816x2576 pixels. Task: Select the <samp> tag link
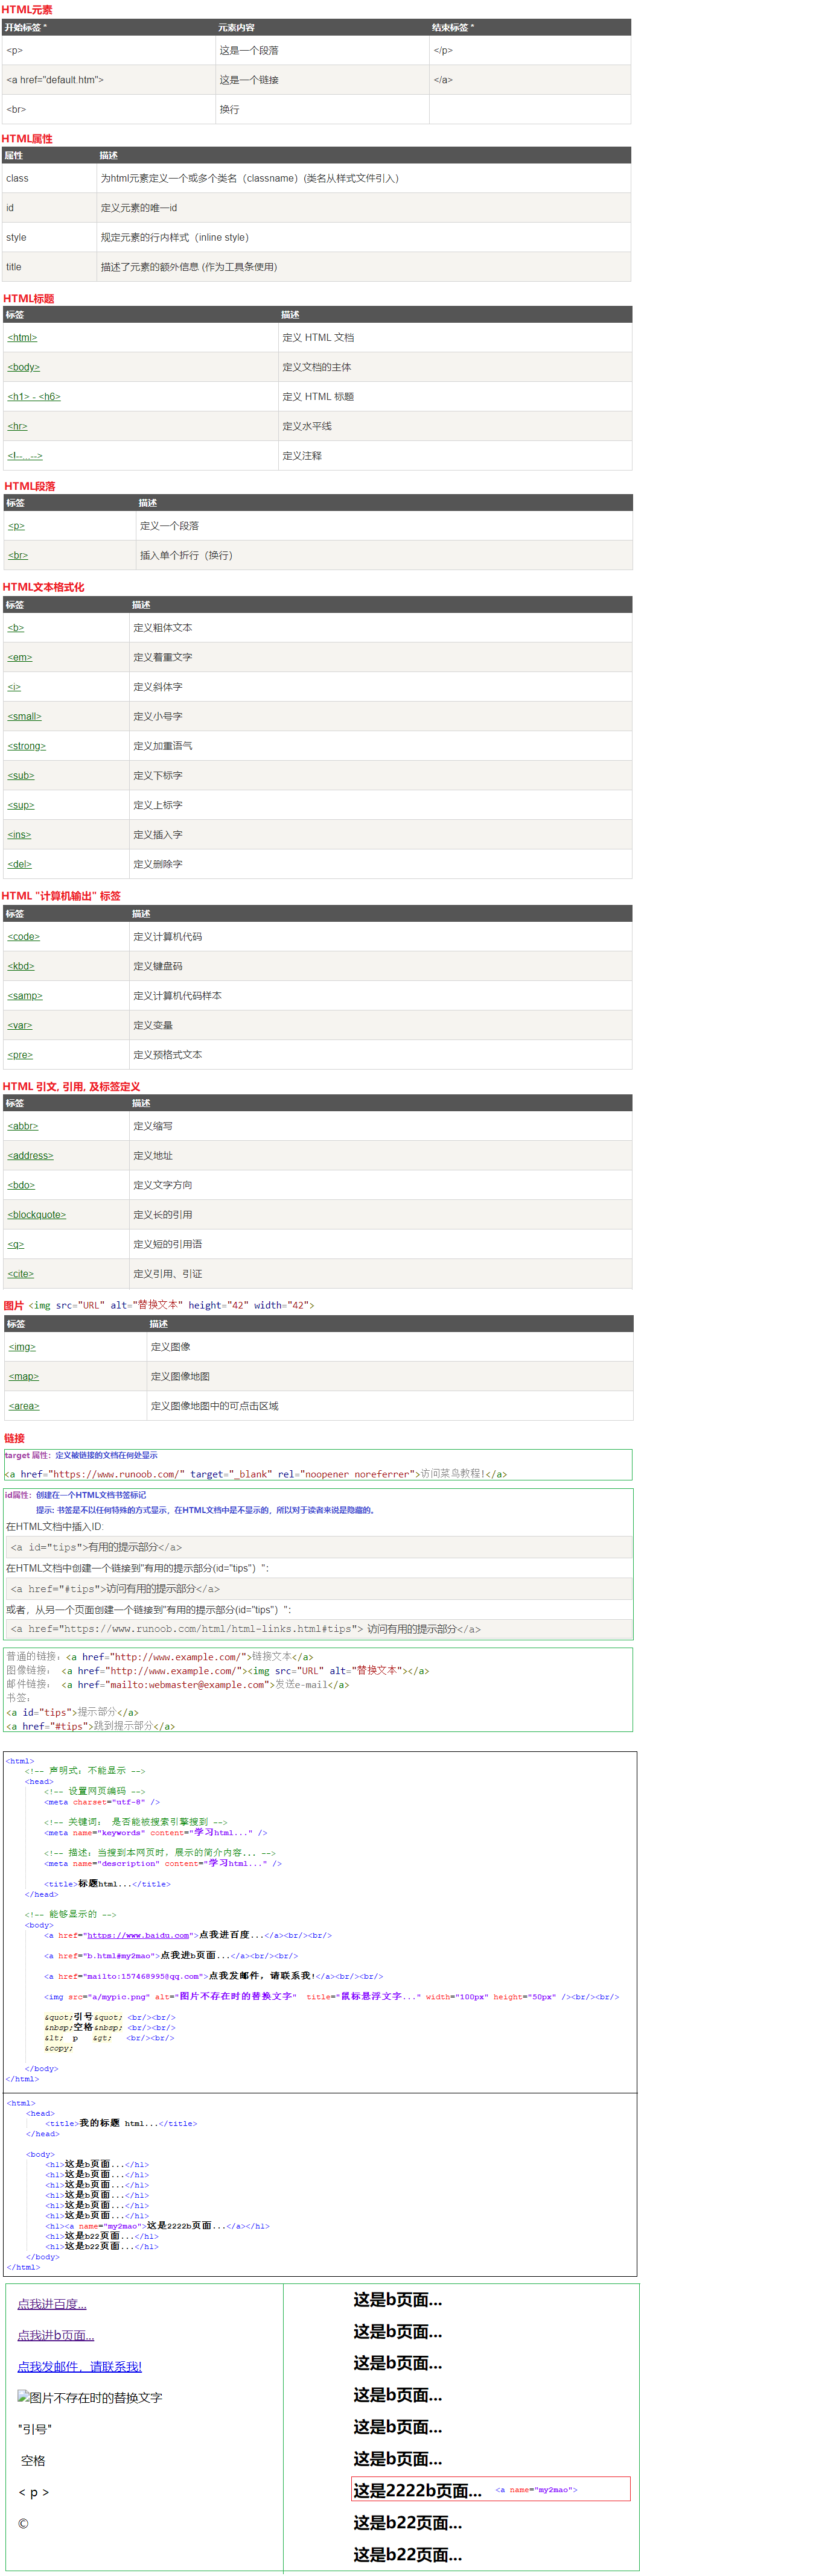coord(25,996)
